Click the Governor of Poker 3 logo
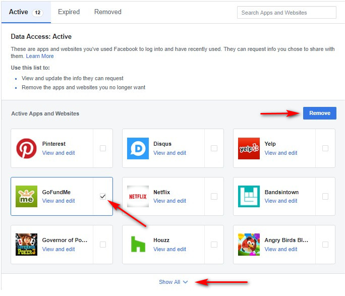 click(26, 245)
